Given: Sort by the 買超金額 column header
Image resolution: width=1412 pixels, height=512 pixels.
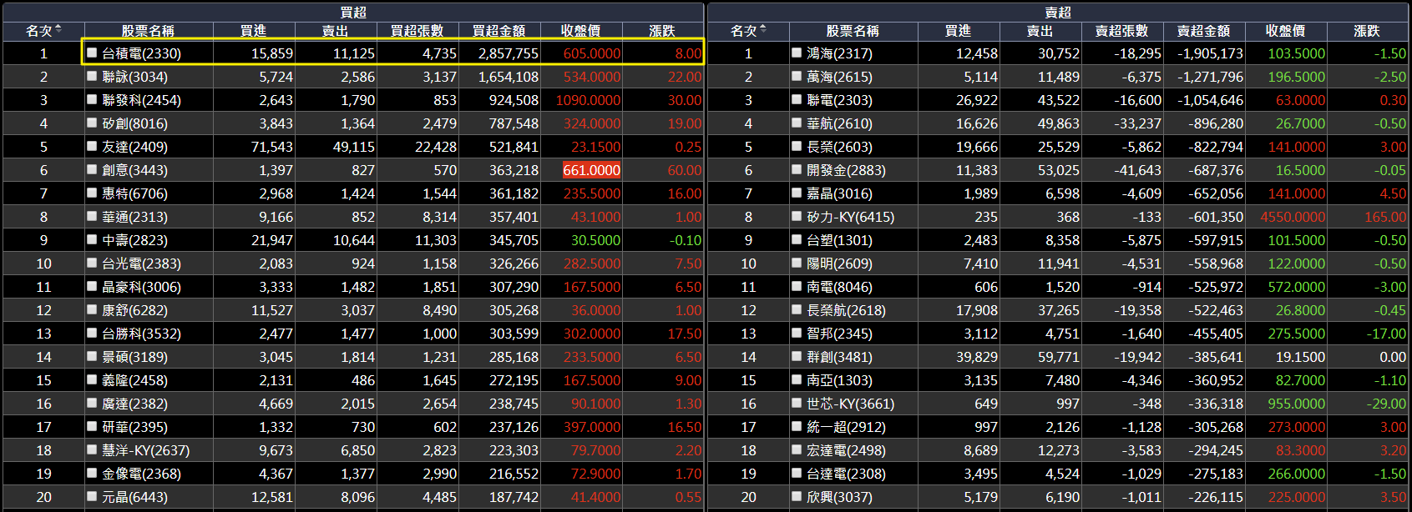Looking at the screenshot, I should click(x=499, y=31).
